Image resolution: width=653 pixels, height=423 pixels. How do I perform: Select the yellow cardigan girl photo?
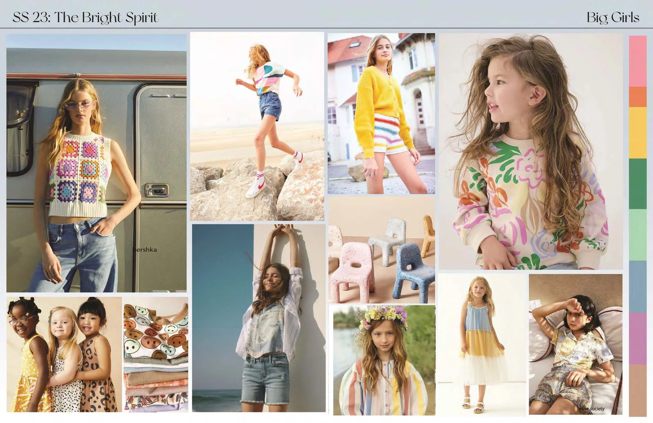coord(381,114)
